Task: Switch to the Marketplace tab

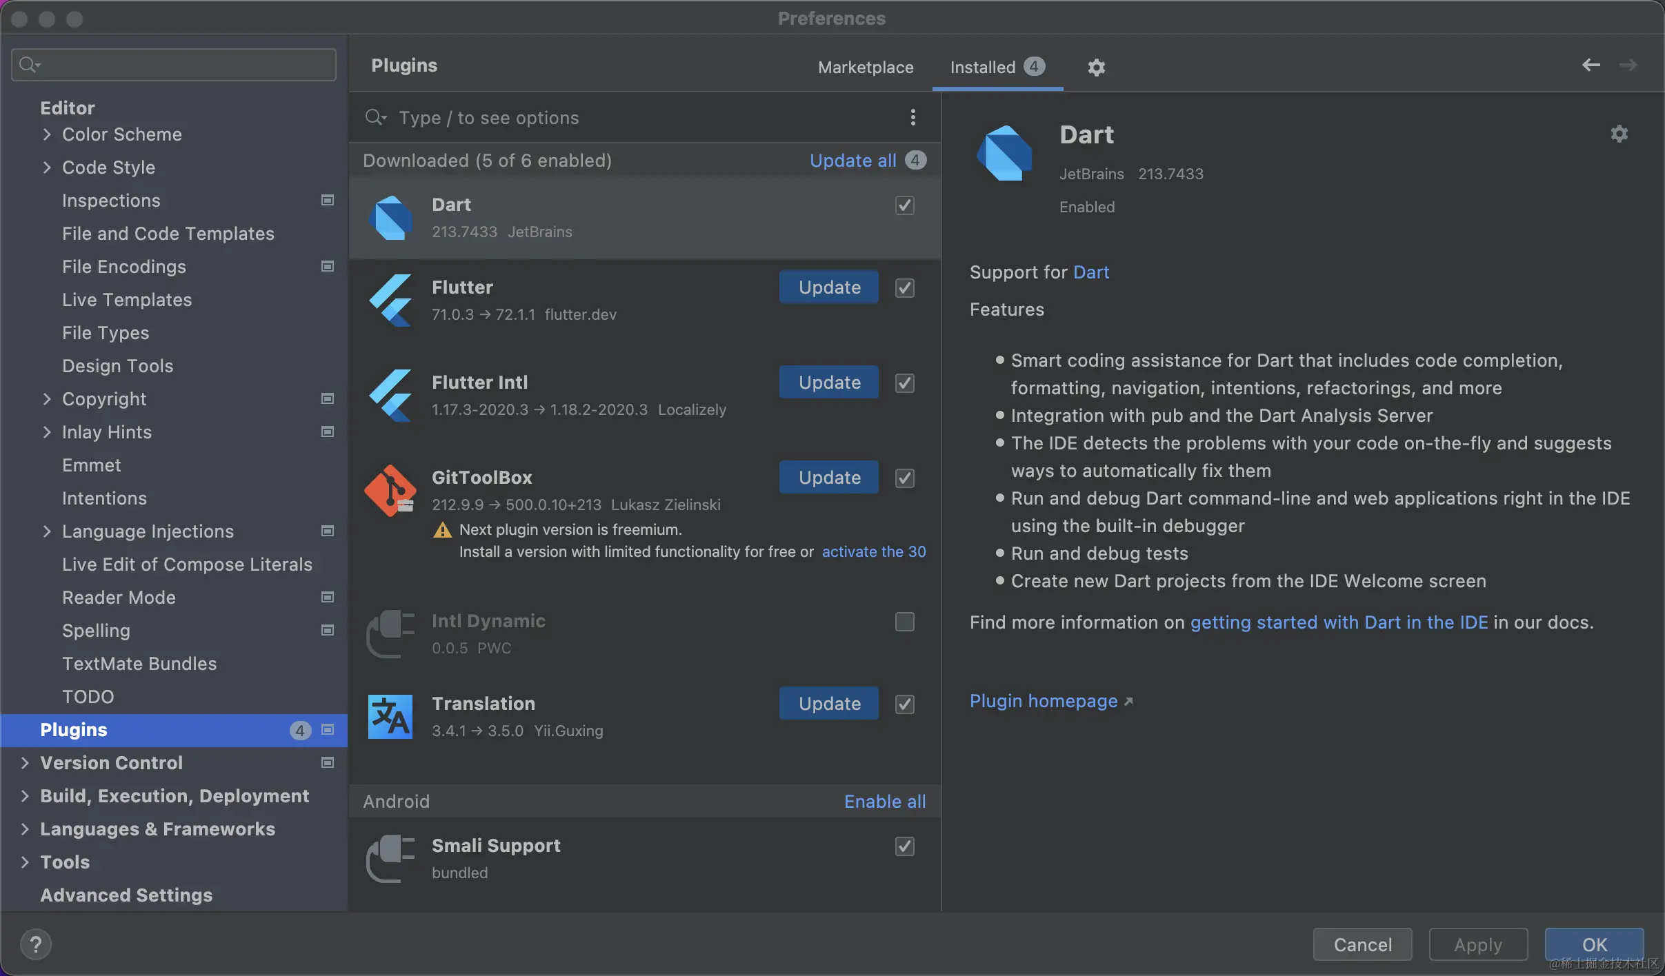Action: 865,67
